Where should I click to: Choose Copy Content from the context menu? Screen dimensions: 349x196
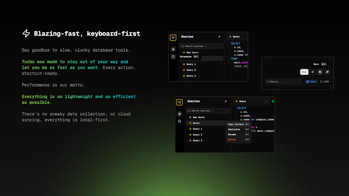pos(238,124)
